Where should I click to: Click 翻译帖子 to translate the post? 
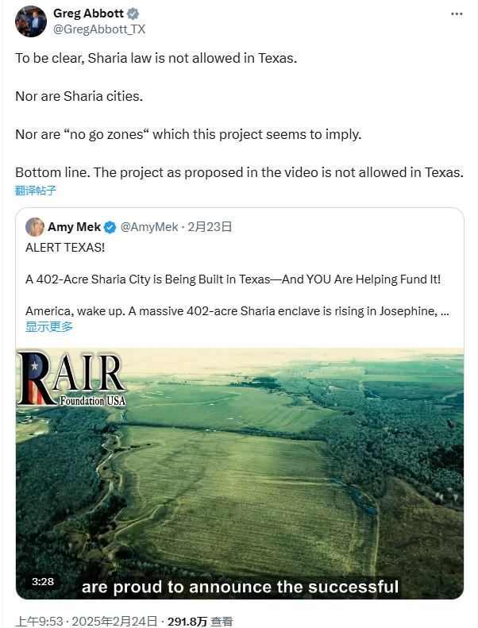(x=36, y=191)
